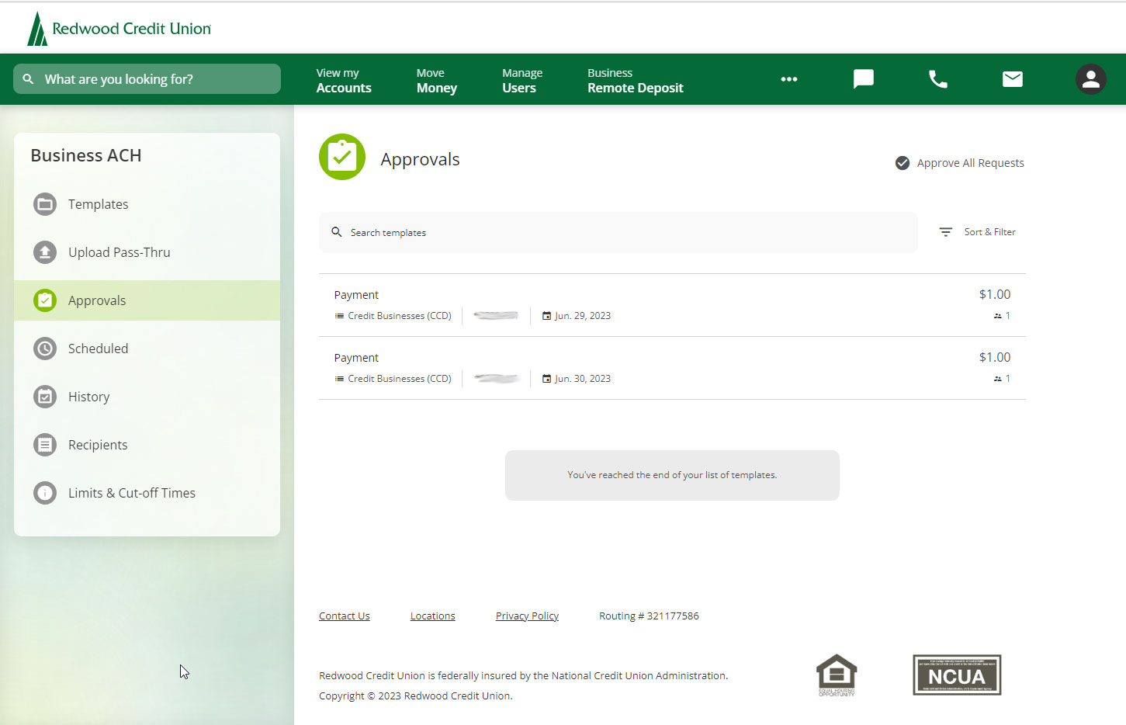Click the Privacy Policy link
The height and width of the screenshot is (725, 1126).
click(527, 616)
